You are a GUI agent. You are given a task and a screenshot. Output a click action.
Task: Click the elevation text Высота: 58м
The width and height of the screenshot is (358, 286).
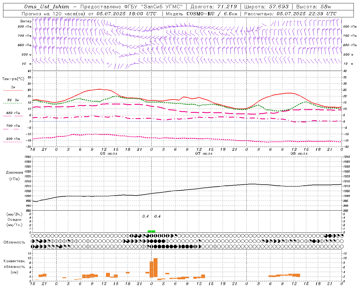pos(313,7)
